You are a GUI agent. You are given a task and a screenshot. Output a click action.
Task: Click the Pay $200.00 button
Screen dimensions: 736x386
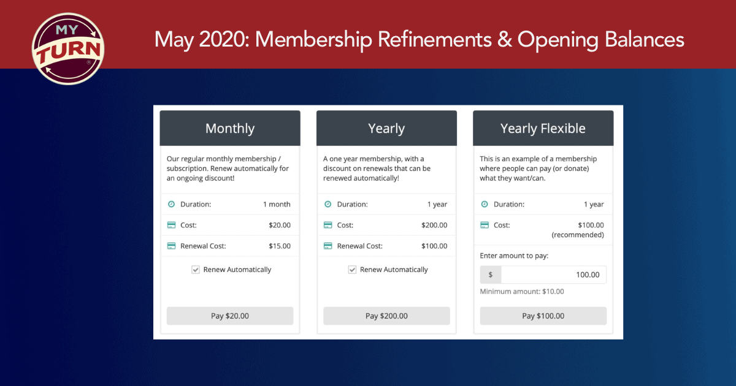click(x=386, y=316)
